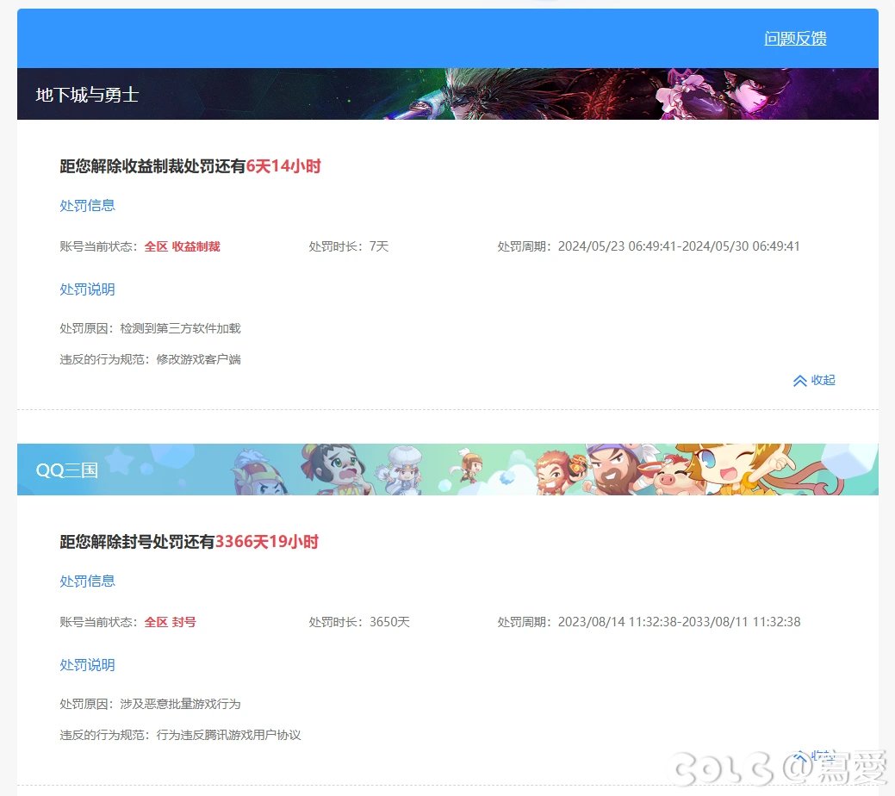
Task: Click 处罚信息 heading under QQ三国
Action: pyautogui.click(x=87, y=581)
